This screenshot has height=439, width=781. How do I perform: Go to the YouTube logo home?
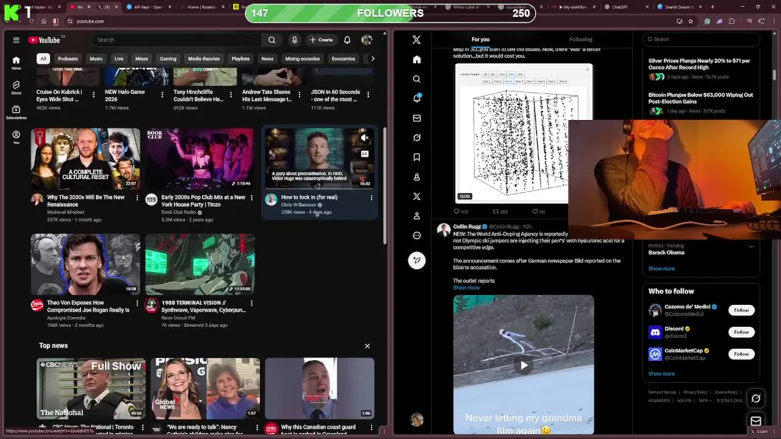45,40
